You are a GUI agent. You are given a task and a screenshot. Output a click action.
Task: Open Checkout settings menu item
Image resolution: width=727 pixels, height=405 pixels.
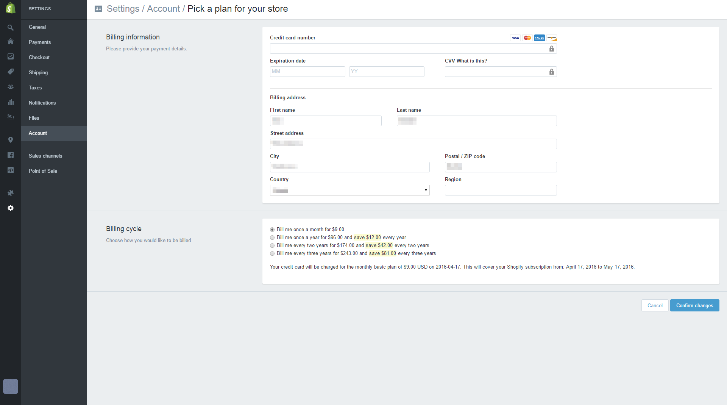[x=54, y=58]
